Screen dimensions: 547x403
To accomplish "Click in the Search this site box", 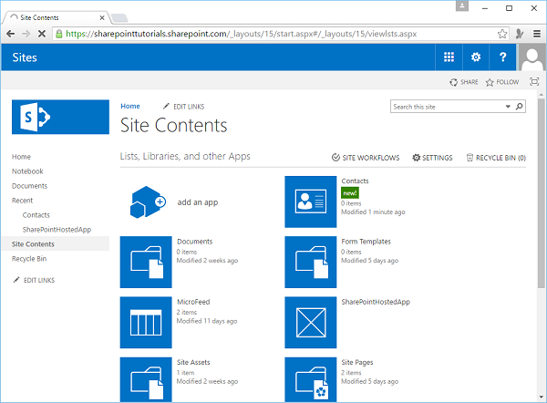I will pos(445,107).
